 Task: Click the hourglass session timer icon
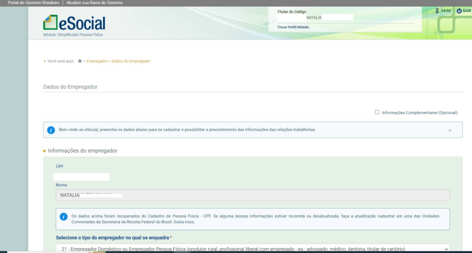[x=437, y=11]
